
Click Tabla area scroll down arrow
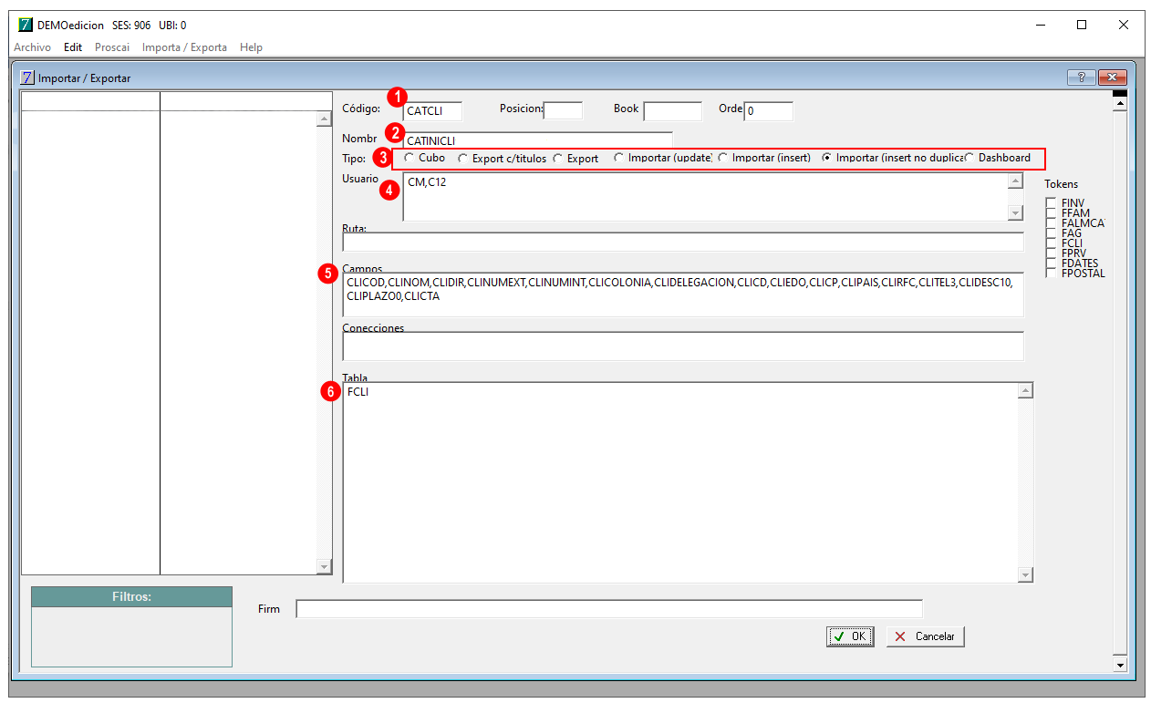[x=1025, y=574]
